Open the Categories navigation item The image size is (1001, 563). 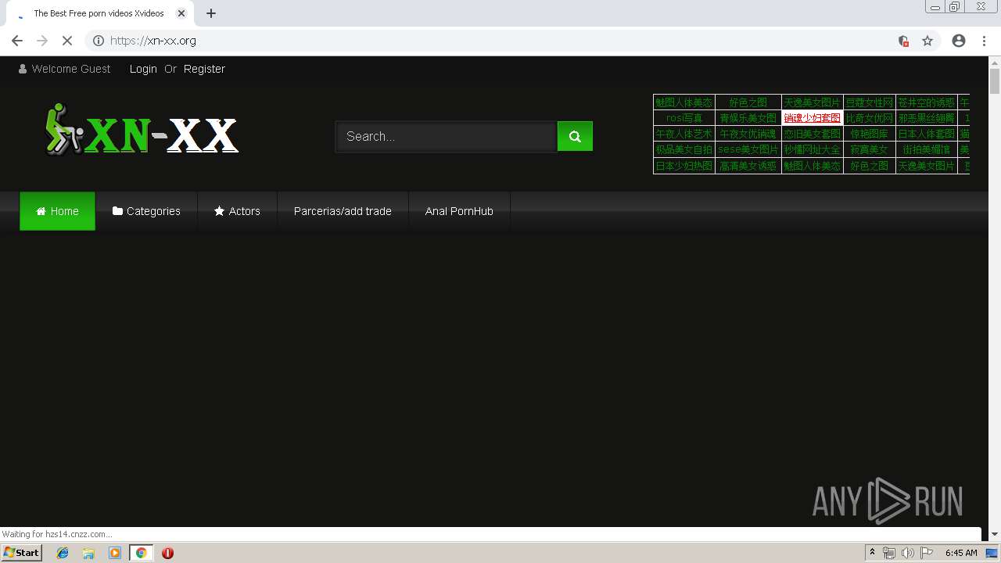click(146, 211)
